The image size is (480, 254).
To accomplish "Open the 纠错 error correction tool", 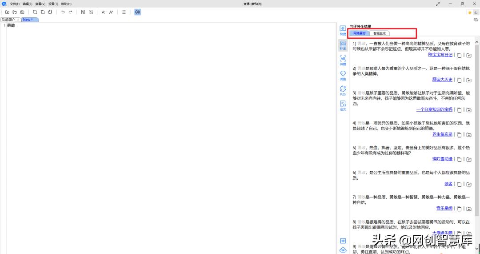I will coord(343,60).
